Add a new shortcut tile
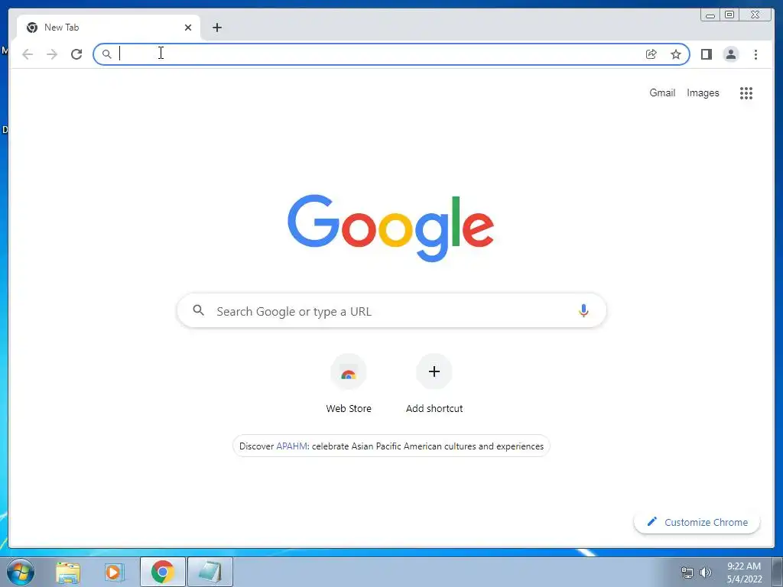The width and height of the screenshot is (783, 587). (x=434, y=384)
